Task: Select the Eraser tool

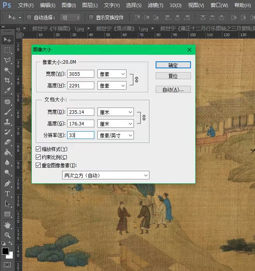Action: [7, 142]
